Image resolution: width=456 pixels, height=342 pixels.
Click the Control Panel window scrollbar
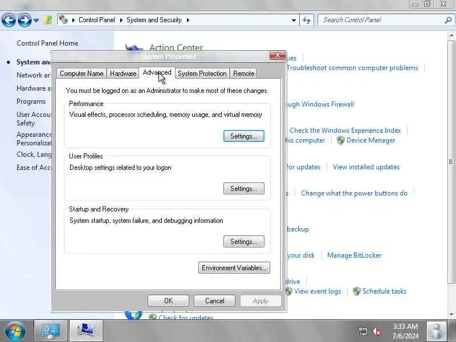pos(451,162)
